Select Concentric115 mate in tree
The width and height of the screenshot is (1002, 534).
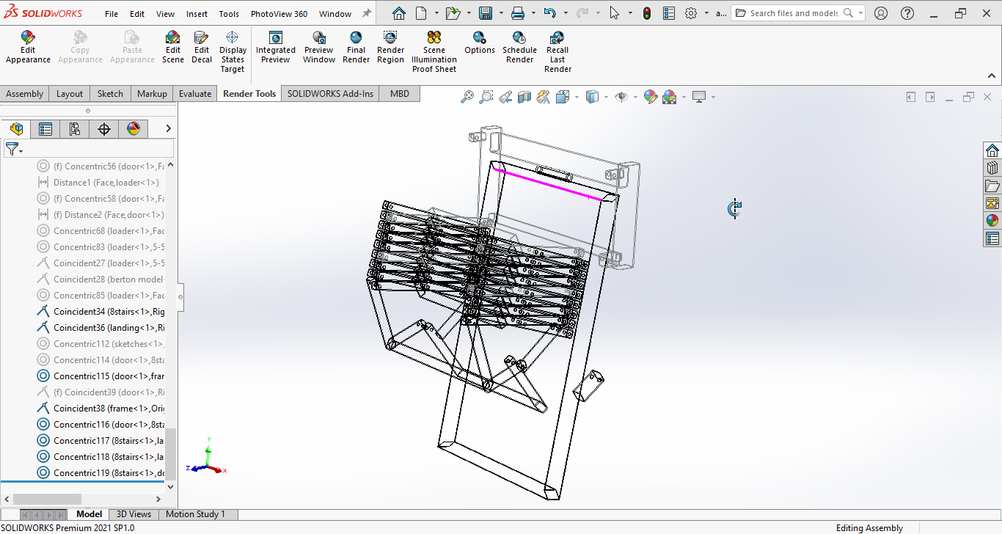tap(101, 376)
